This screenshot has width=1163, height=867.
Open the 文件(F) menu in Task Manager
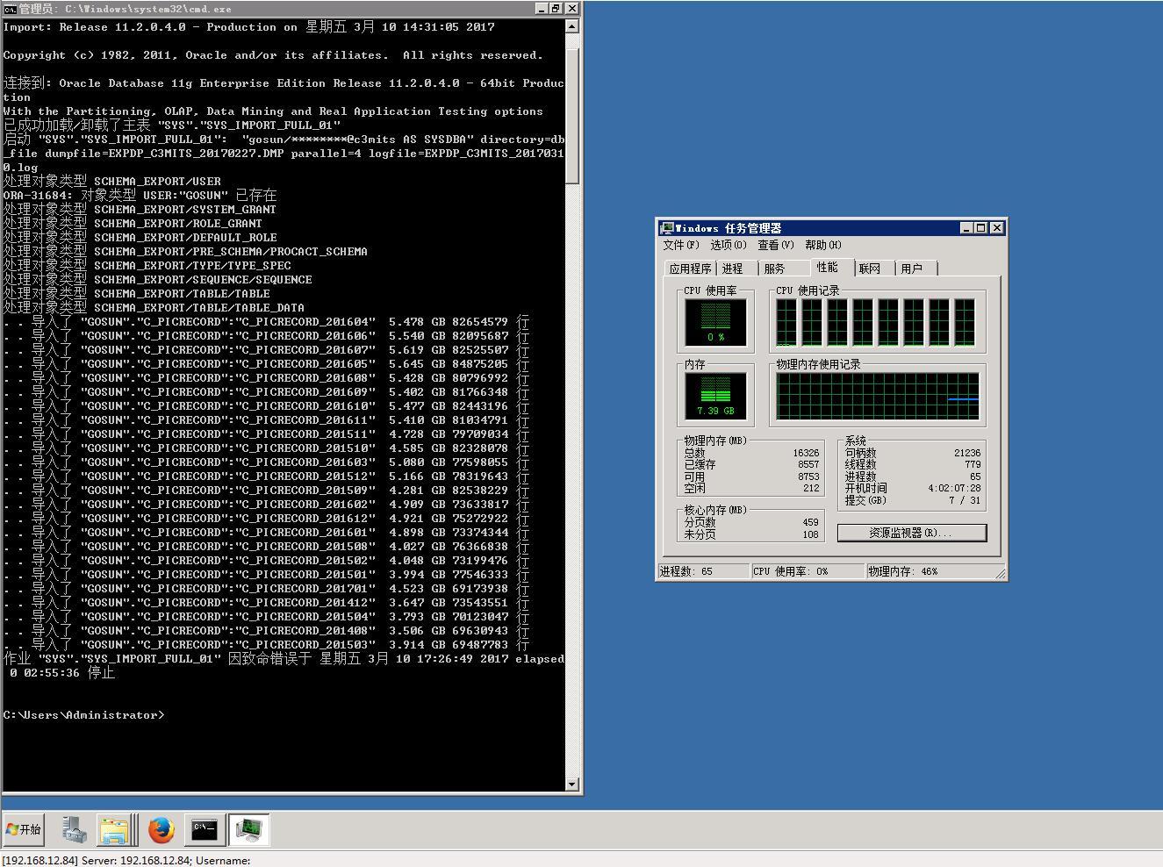(681, 245)
